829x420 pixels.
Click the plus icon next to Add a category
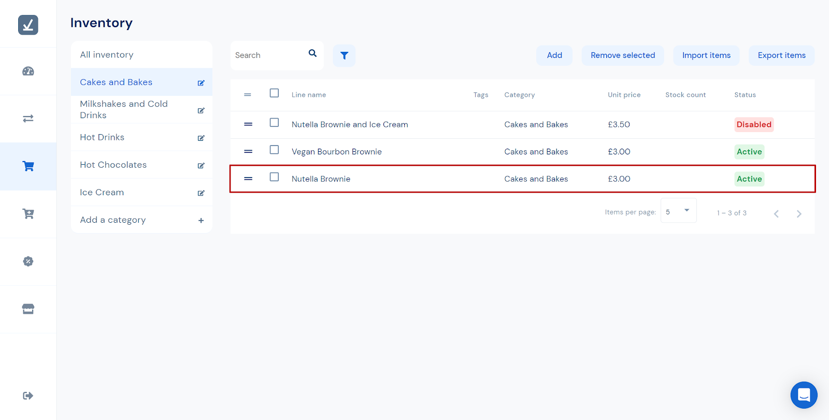click(x=201, y=220)
